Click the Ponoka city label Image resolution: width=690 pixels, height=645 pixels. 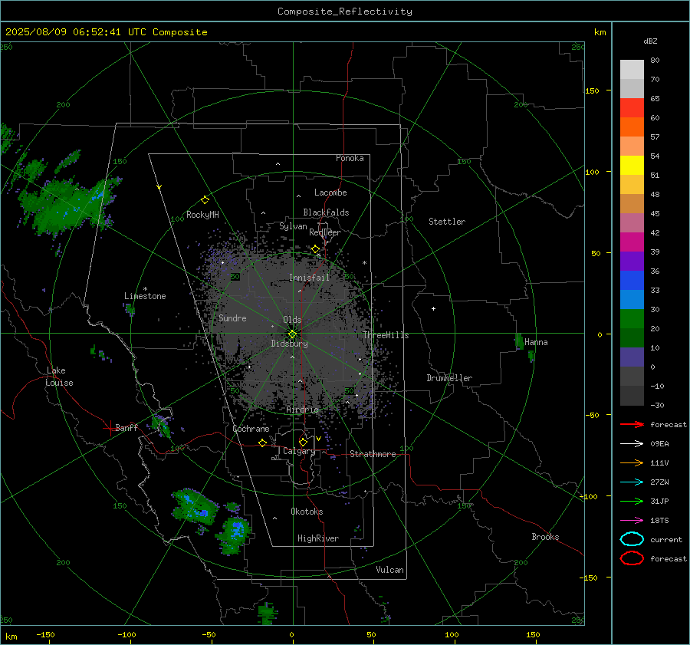tap(350, 158)
